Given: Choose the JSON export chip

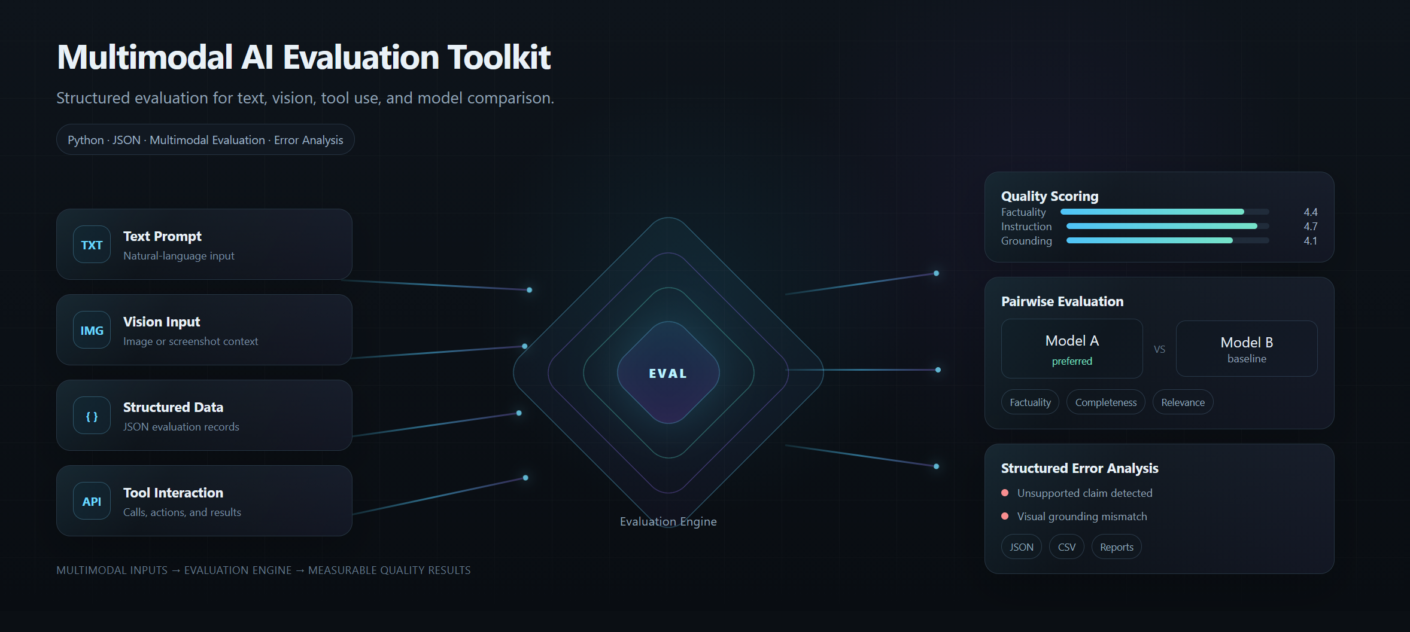Looking at the screenshot, I should pyautogui.click(x=1021, y=547).
